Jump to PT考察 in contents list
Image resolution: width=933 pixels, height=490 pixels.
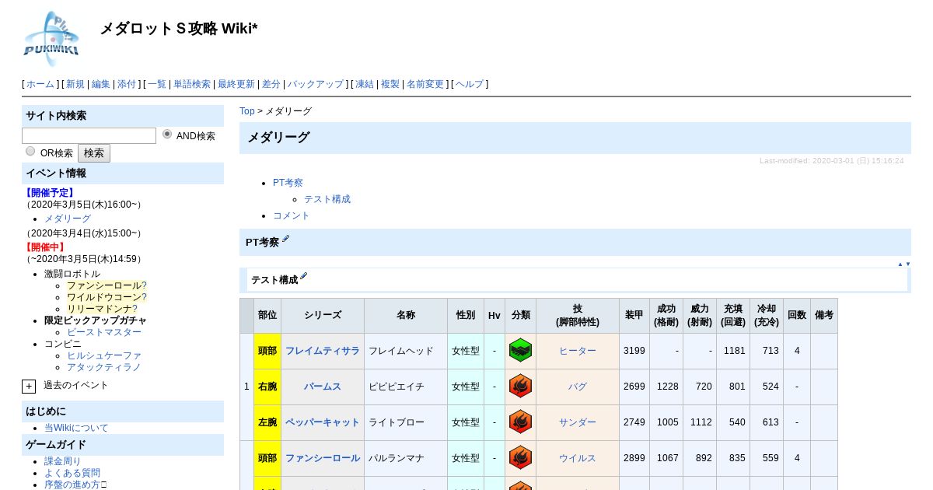click(x=288, y=183)
